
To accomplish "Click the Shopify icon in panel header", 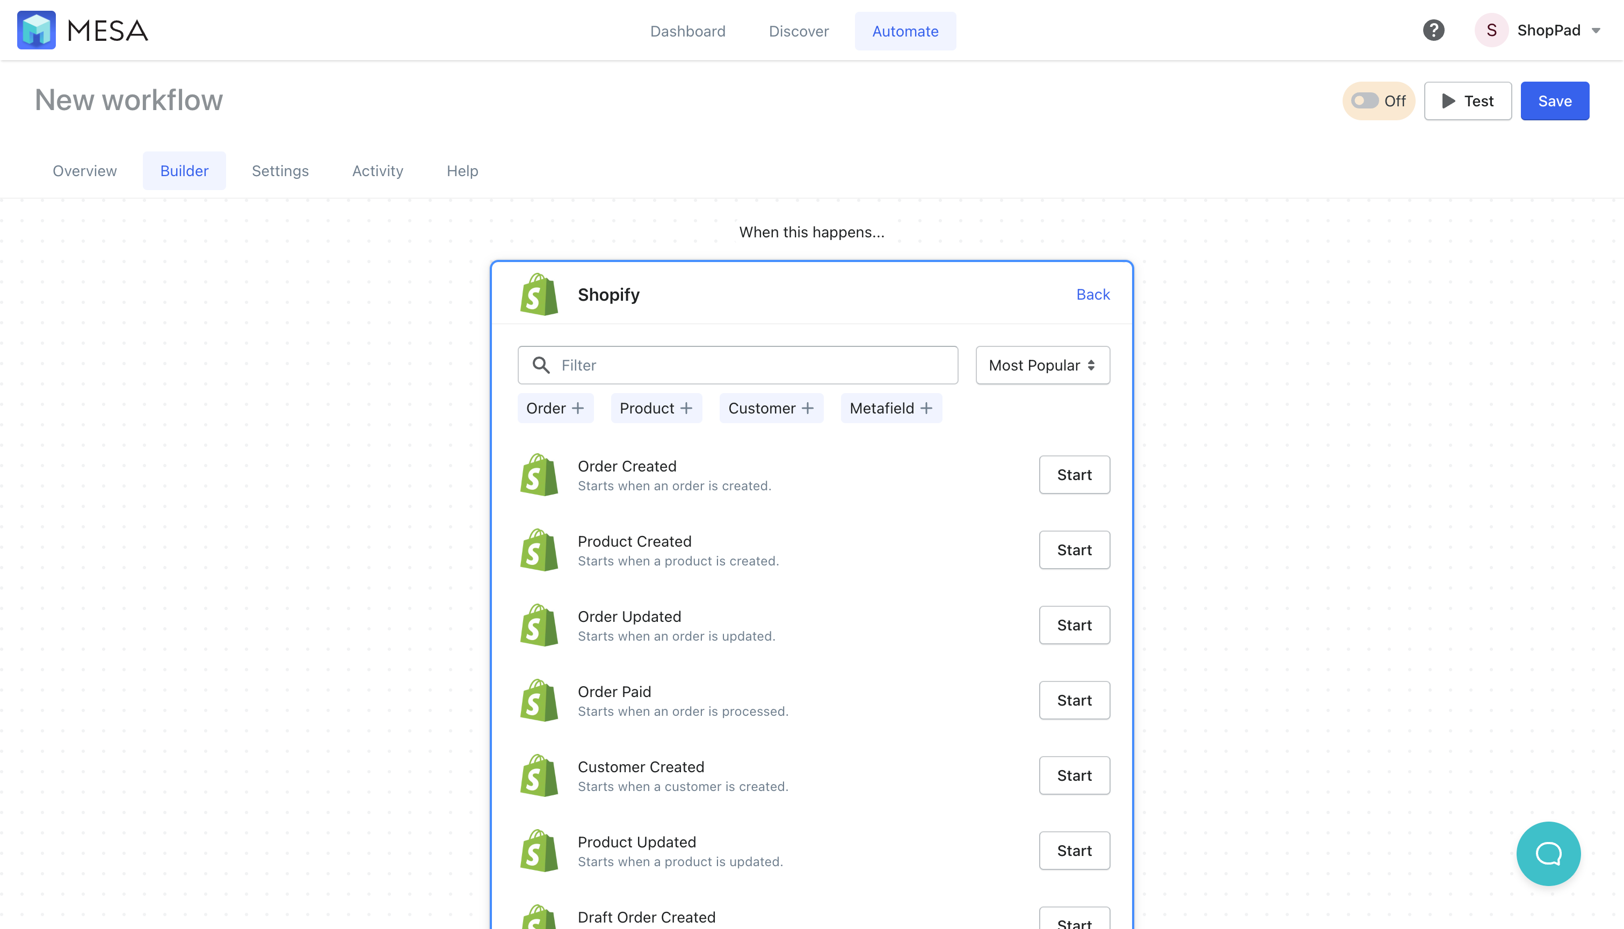I will tap(539, 294).
